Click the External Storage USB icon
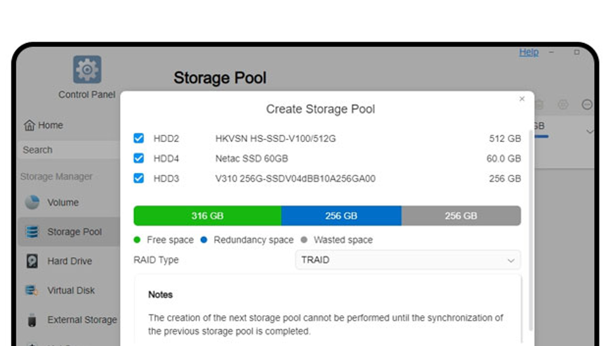This screenshot has height=346, width=614. point(32,320)
